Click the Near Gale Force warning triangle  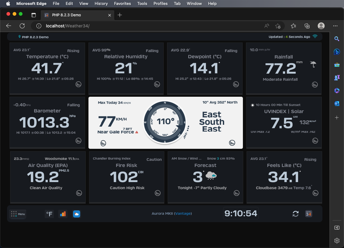coord(137,132)
